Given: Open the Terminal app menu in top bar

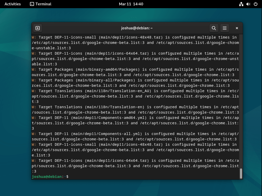Looking at the screenshot, I should pos(41,4).
